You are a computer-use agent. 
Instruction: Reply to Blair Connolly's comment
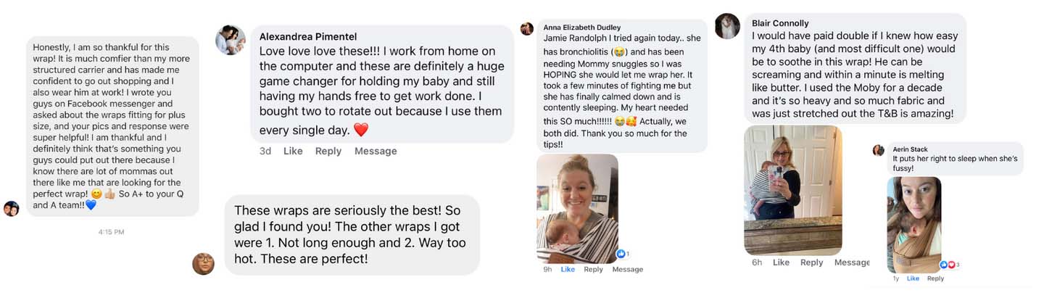click(x=811, y=262)
